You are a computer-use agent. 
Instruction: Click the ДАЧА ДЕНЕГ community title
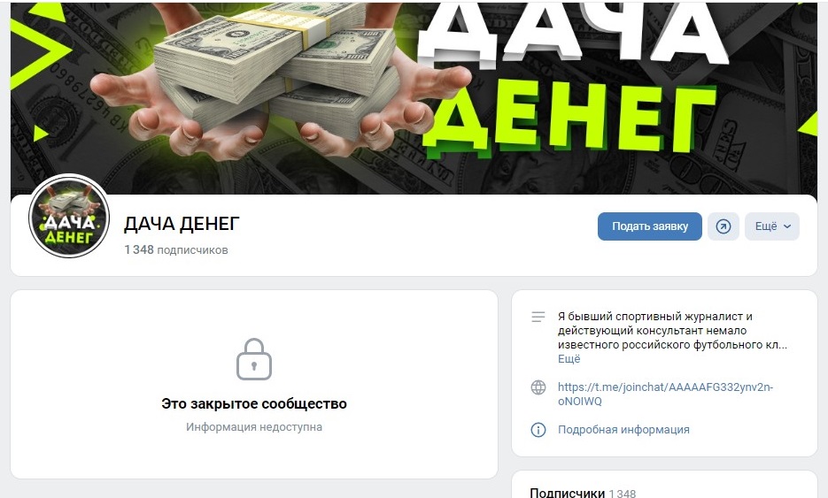[x=182, y=224]
